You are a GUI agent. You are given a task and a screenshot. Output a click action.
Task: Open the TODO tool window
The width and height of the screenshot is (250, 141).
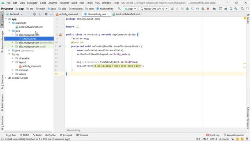[25, 135]
